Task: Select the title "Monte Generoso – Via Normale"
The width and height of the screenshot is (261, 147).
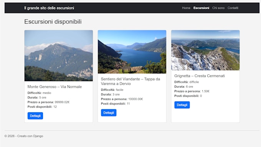Action: (x=55, y=87)
